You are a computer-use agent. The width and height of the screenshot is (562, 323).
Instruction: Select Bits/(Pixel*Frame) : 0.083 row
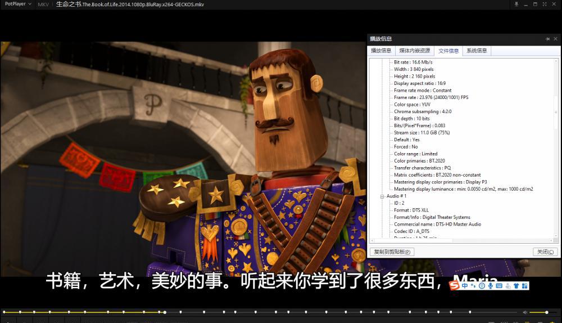[420, 125]
